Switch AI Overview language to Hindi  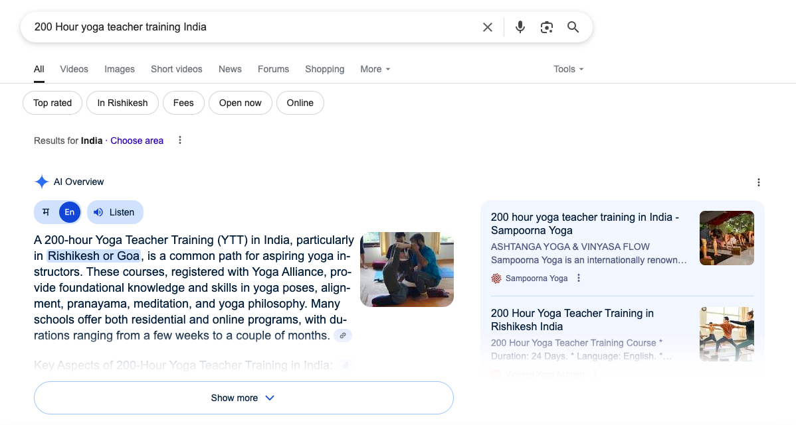point(46,212)
